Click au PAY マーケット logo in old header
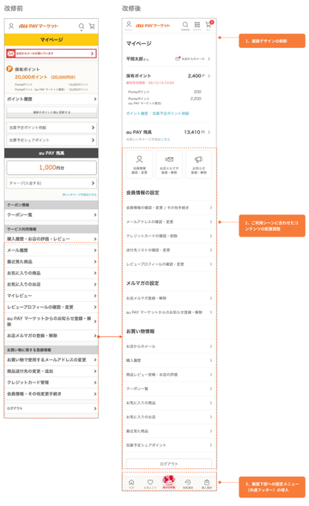 tap(39, 26)
